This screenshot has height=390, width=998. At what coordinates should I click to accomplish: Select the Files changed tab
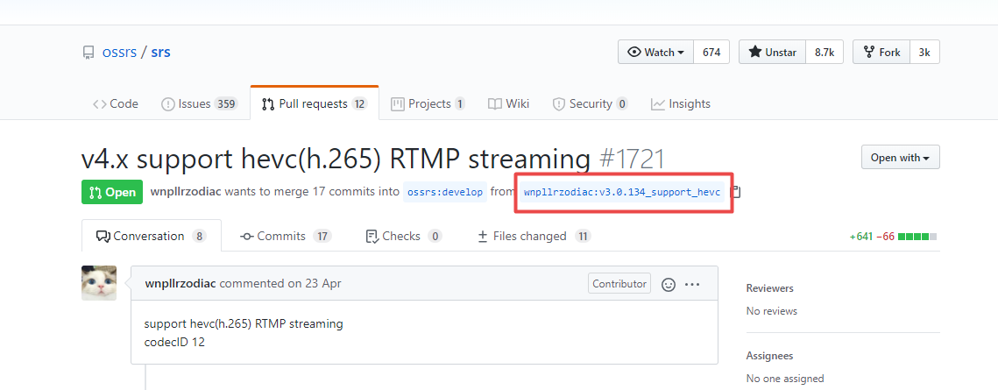534,236
